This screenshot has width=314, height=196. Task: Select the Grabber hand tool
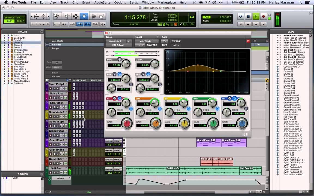[x=84, y=16]
